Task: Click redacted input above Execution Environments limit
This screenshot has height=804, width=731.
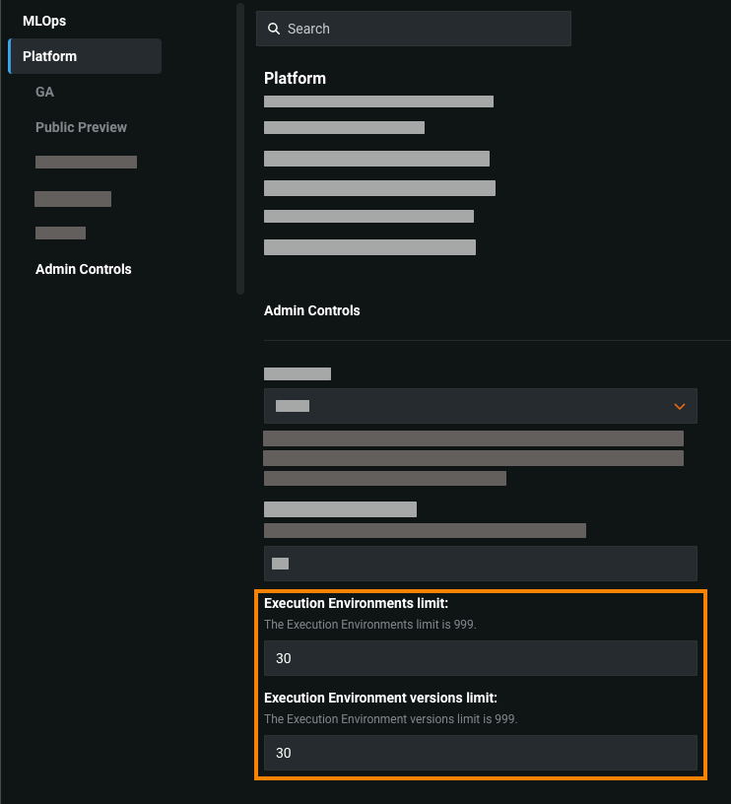Action: 480,564
